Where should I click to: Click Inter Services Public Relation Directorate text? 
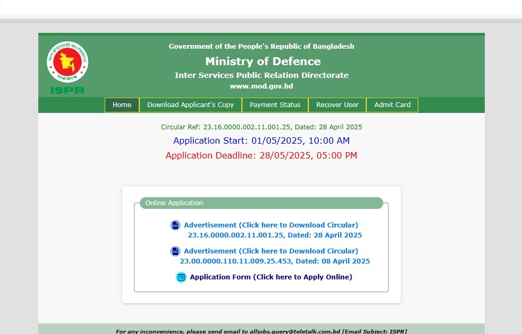click(x=262, y=75)
